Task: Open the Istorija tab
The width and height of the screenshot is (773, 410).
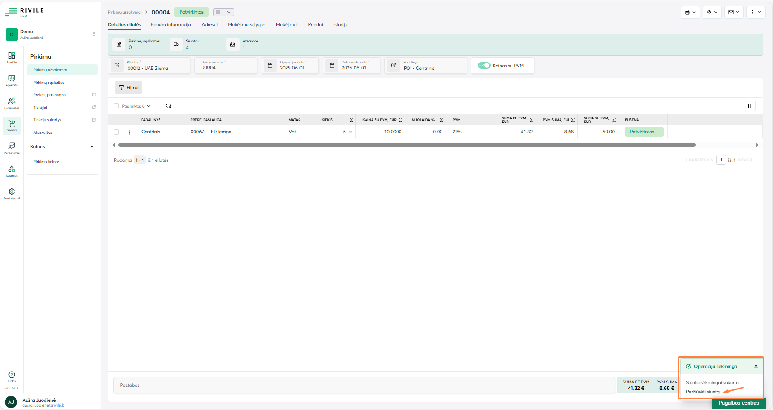Action: click(x=340, y=24)
